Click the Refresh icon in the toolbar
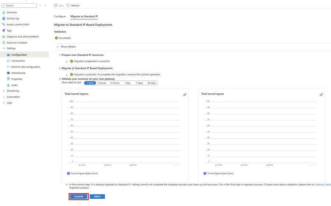Viewport: 331px width, 206px height. pyautogui.click(x=68, y=5)
